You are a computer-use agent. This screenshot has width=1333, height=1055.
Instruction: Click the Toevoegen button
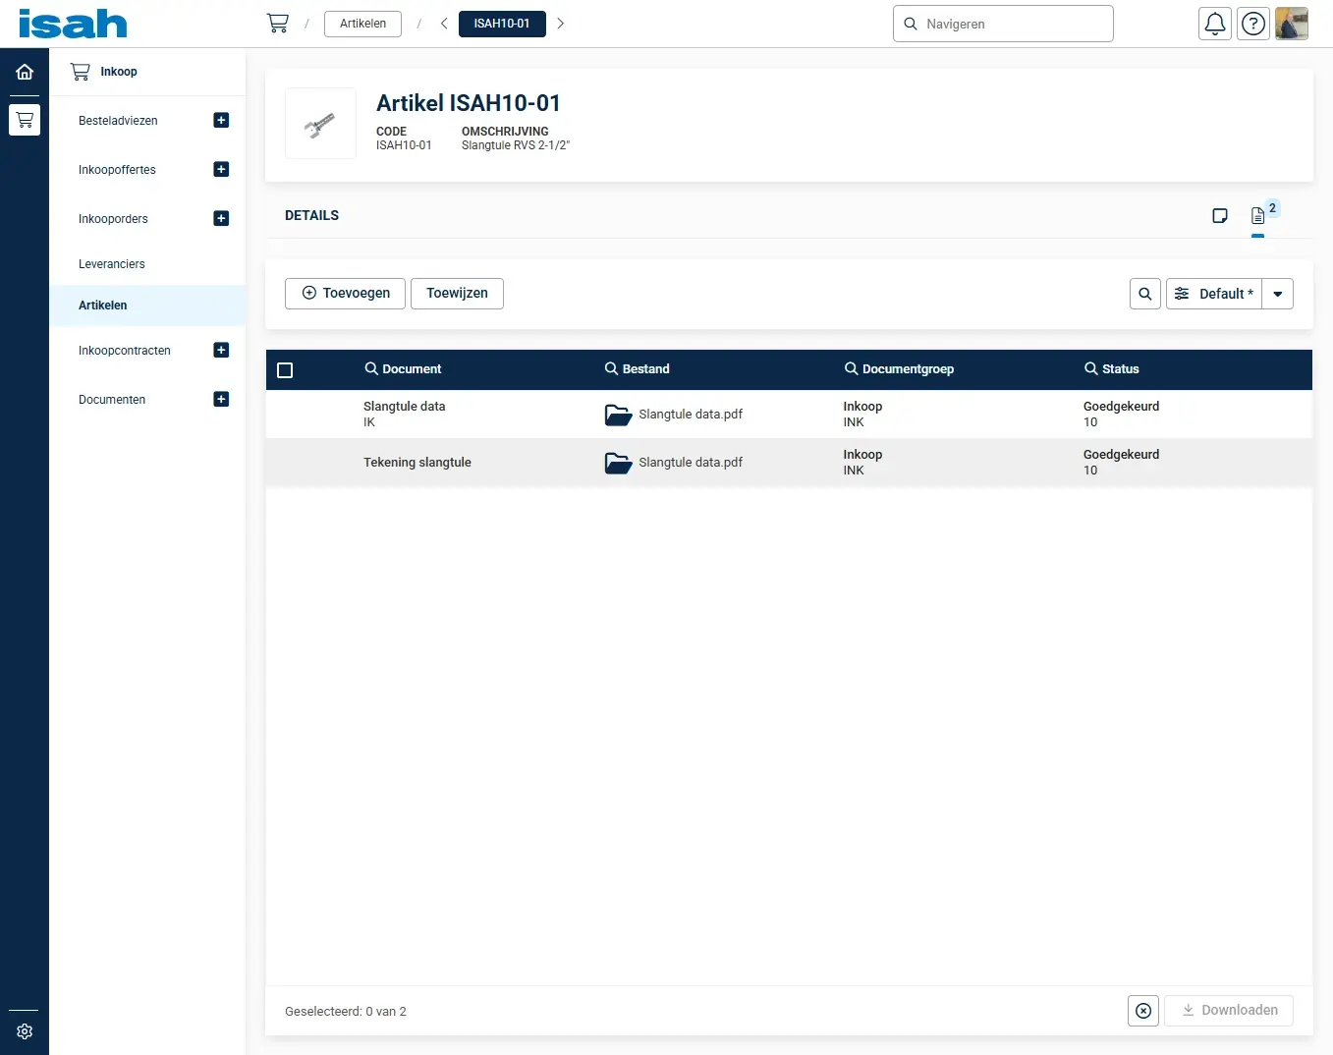345,294
